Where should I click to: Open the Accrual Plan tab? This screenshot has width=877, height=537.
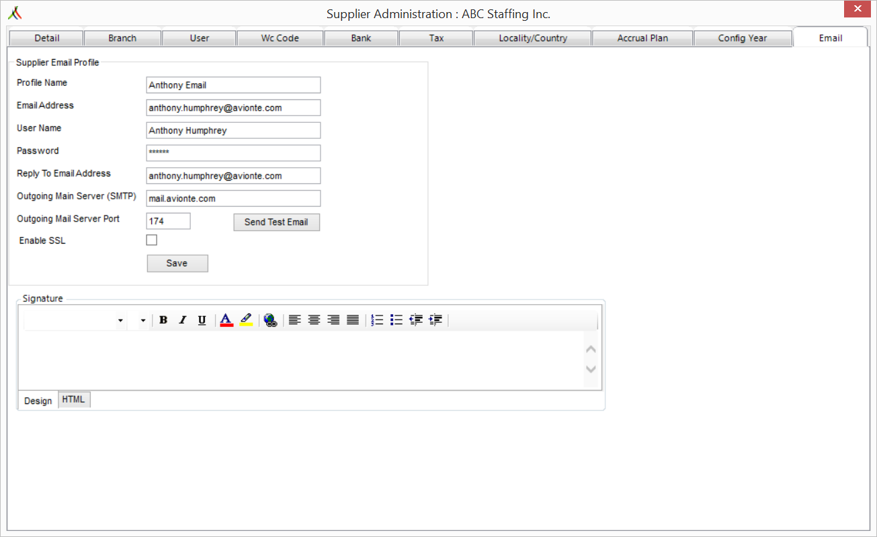(642, 38)
